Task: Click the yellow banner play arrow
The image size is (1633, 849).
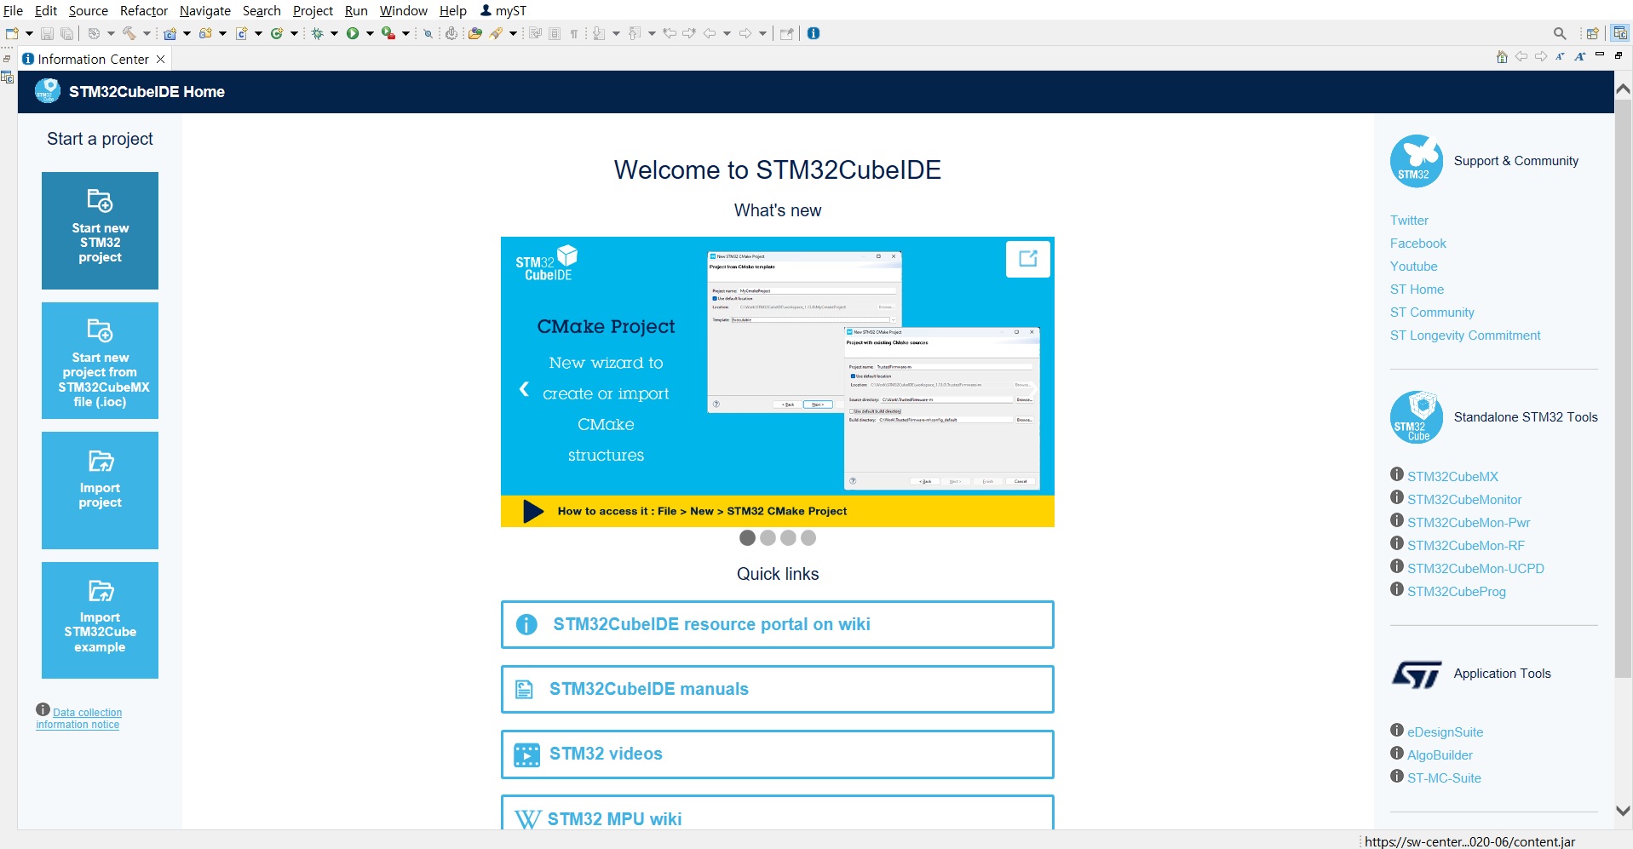Action: 533,511
